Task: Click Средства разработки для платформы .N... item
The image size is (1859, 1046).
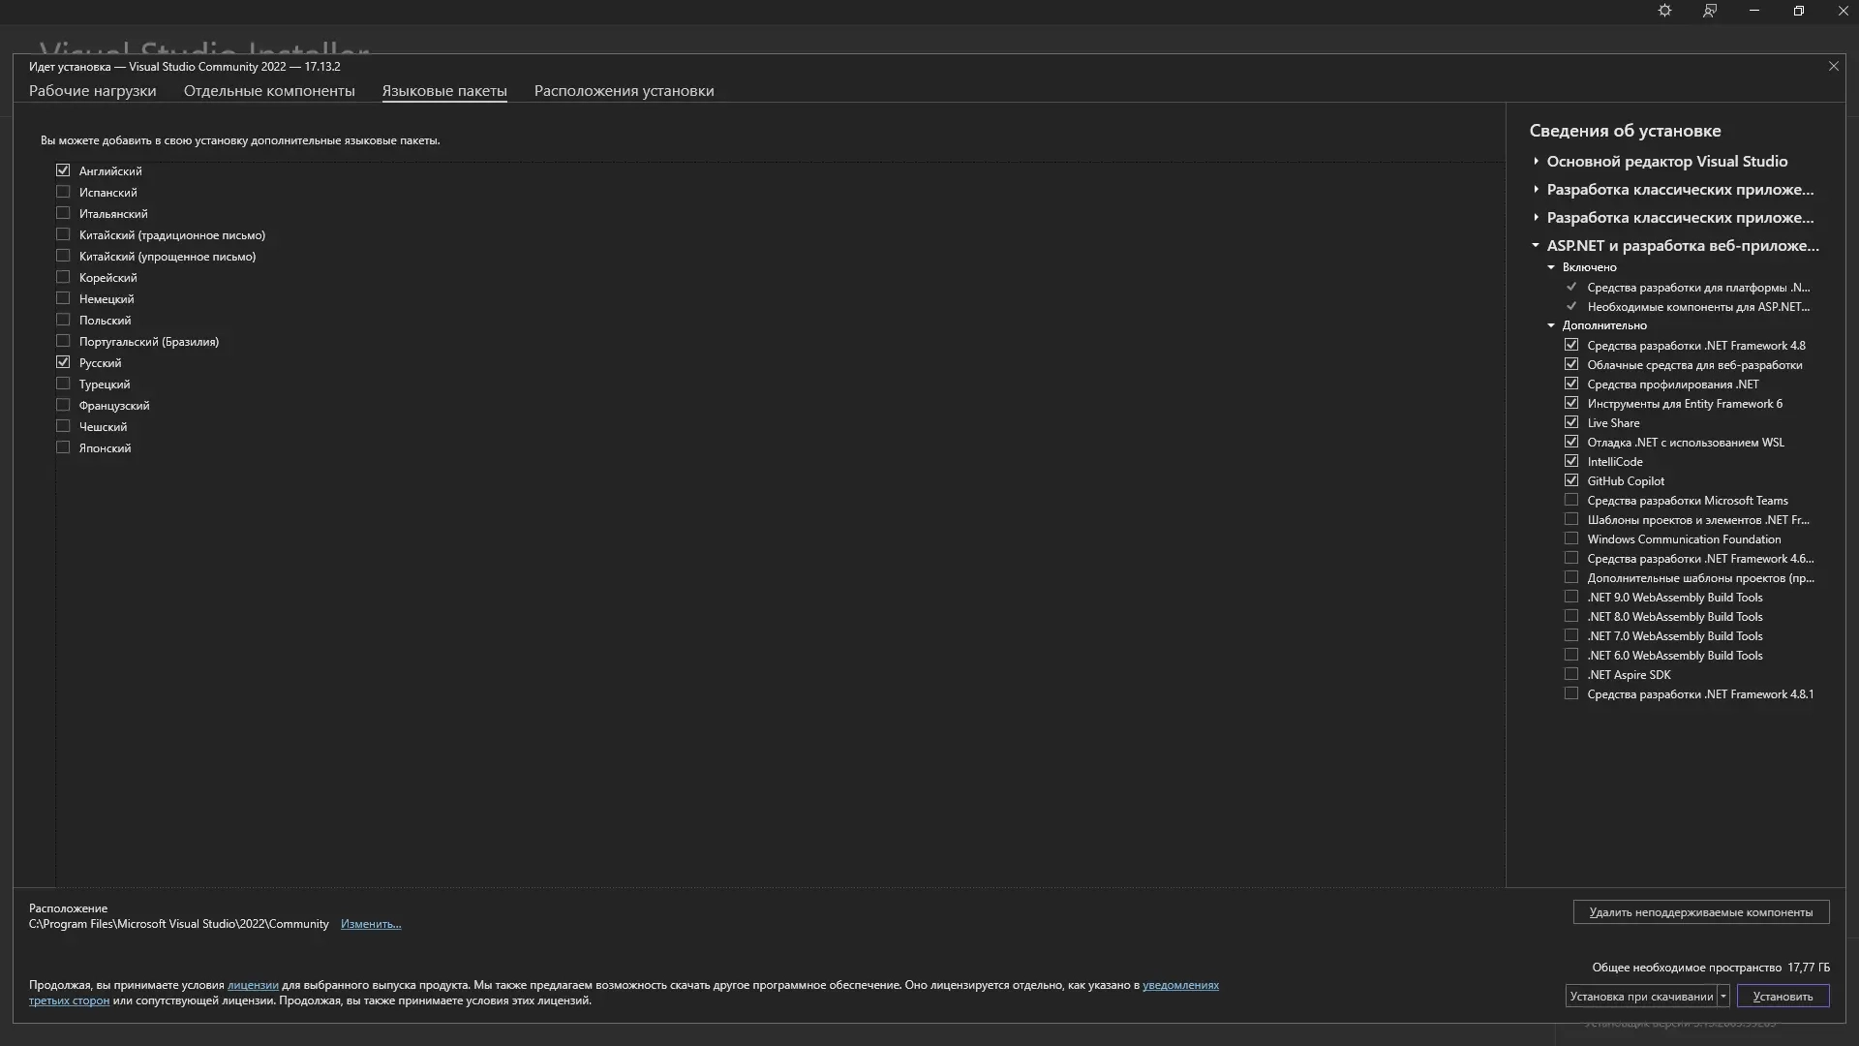Action: 1698,288
